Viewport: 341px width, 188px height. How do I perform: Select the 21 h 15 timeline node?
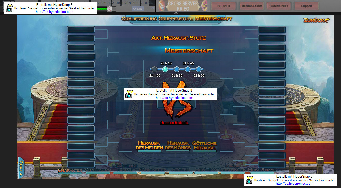pos(165,69)
